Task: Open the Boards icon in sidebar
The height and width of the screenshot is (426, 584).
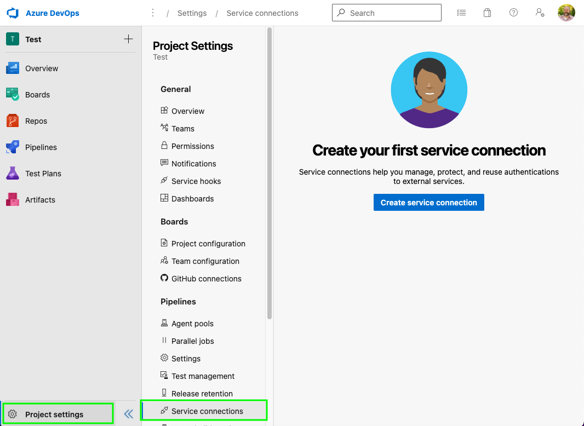Action: 13,95
